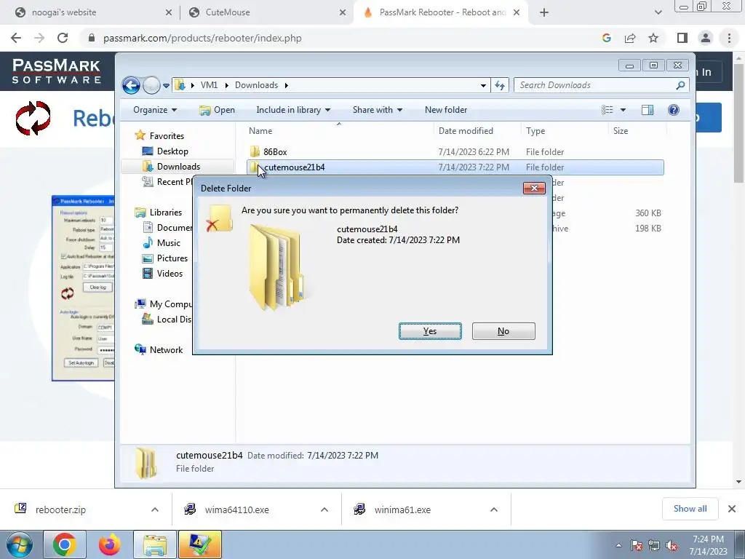Open the Share with menu
Screen dimensions: 745x559
tap(378, 110)
